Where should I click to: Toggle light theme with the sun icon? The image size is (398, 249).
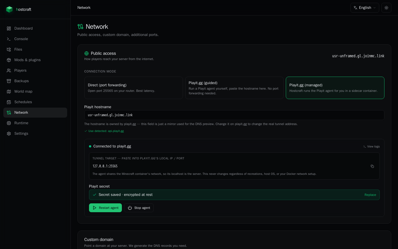pyautogui.click(x=386, y=8)
